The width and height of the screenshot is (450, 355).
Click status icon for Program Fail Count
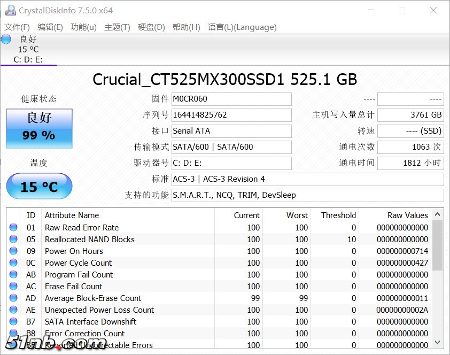coord(13,275)
